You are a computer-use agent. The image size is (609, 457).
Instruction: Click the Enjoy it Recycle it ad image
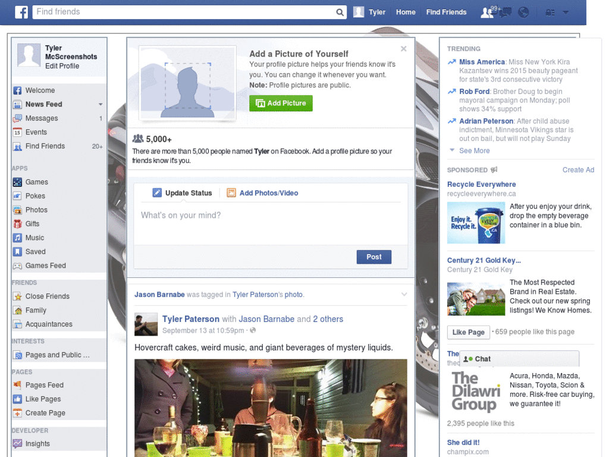476,223
